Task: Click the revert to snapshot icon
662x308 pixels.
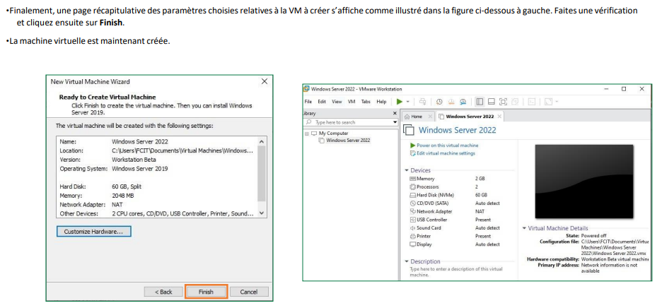Action: point(451,102)
